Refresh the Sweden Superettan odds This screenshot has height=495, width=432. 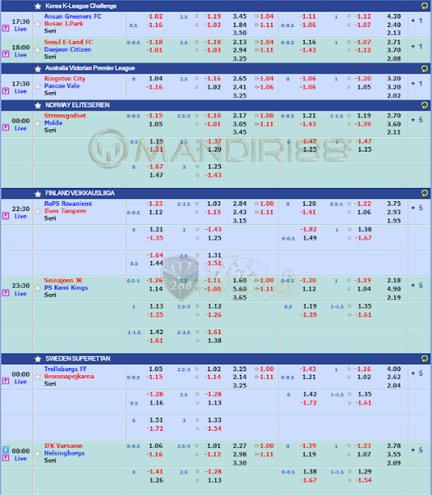point(424,358)
